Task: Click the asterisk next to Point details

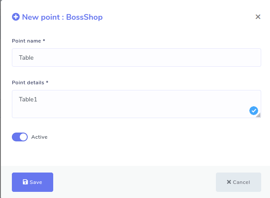Action: pos(47,82)
